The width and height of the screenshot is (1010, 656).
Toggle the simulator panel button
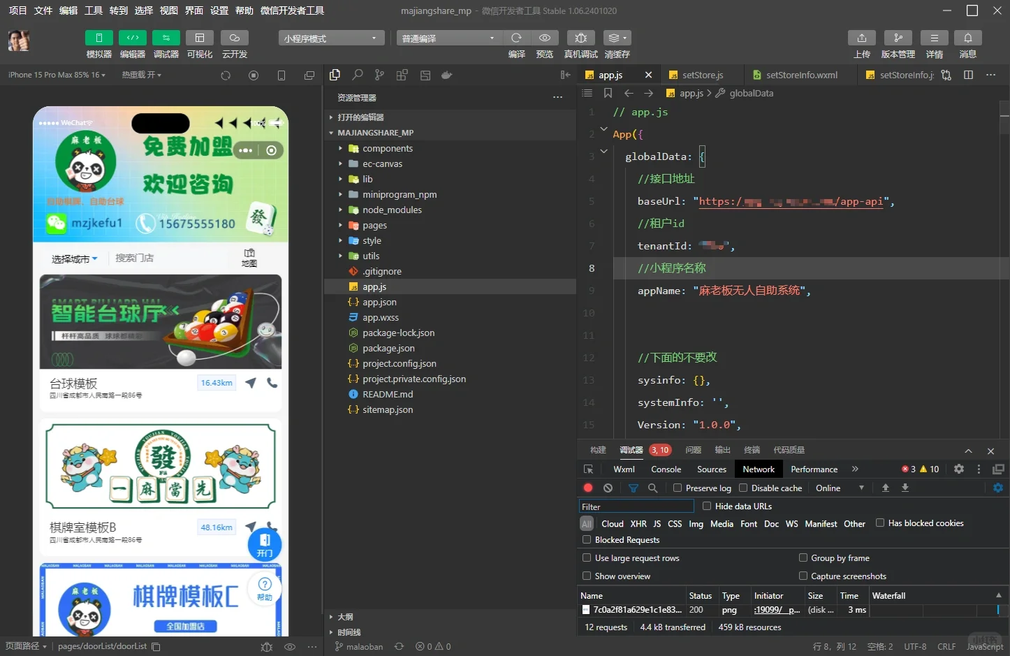(99, 38)
